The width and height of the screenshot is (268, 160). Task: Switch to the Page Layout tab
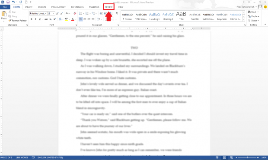(58, 7)
